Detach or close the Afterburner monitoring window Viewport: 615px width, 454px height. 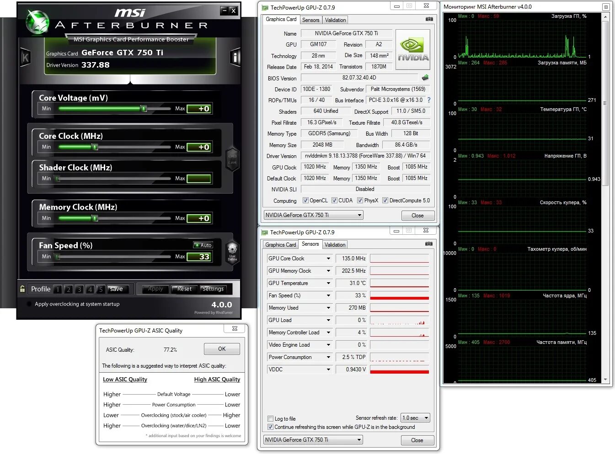pos(606,7)
